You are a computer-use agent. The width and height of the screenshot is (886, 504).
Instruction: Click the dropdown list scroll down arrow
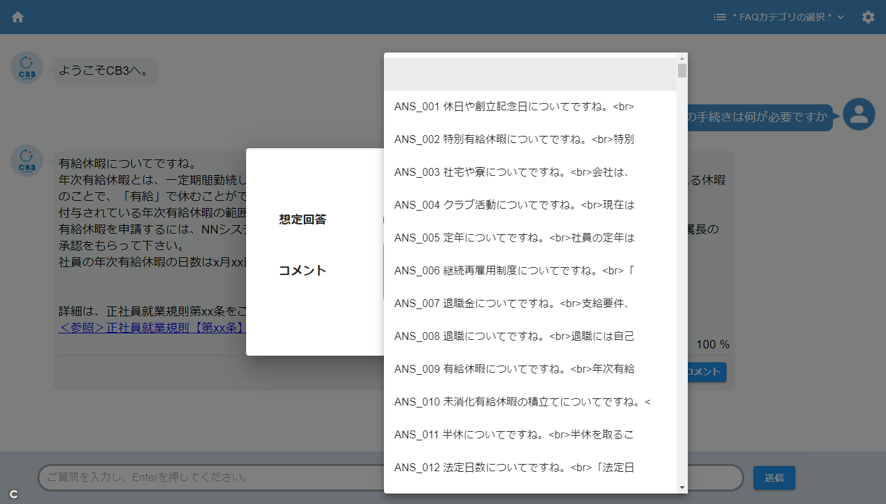click(x=682, y=488)
